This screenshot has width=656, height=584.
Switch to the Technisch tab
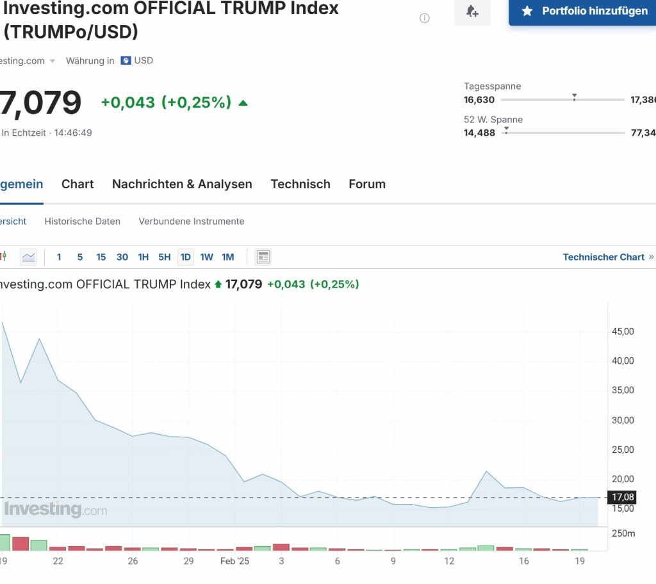point(300,184)
